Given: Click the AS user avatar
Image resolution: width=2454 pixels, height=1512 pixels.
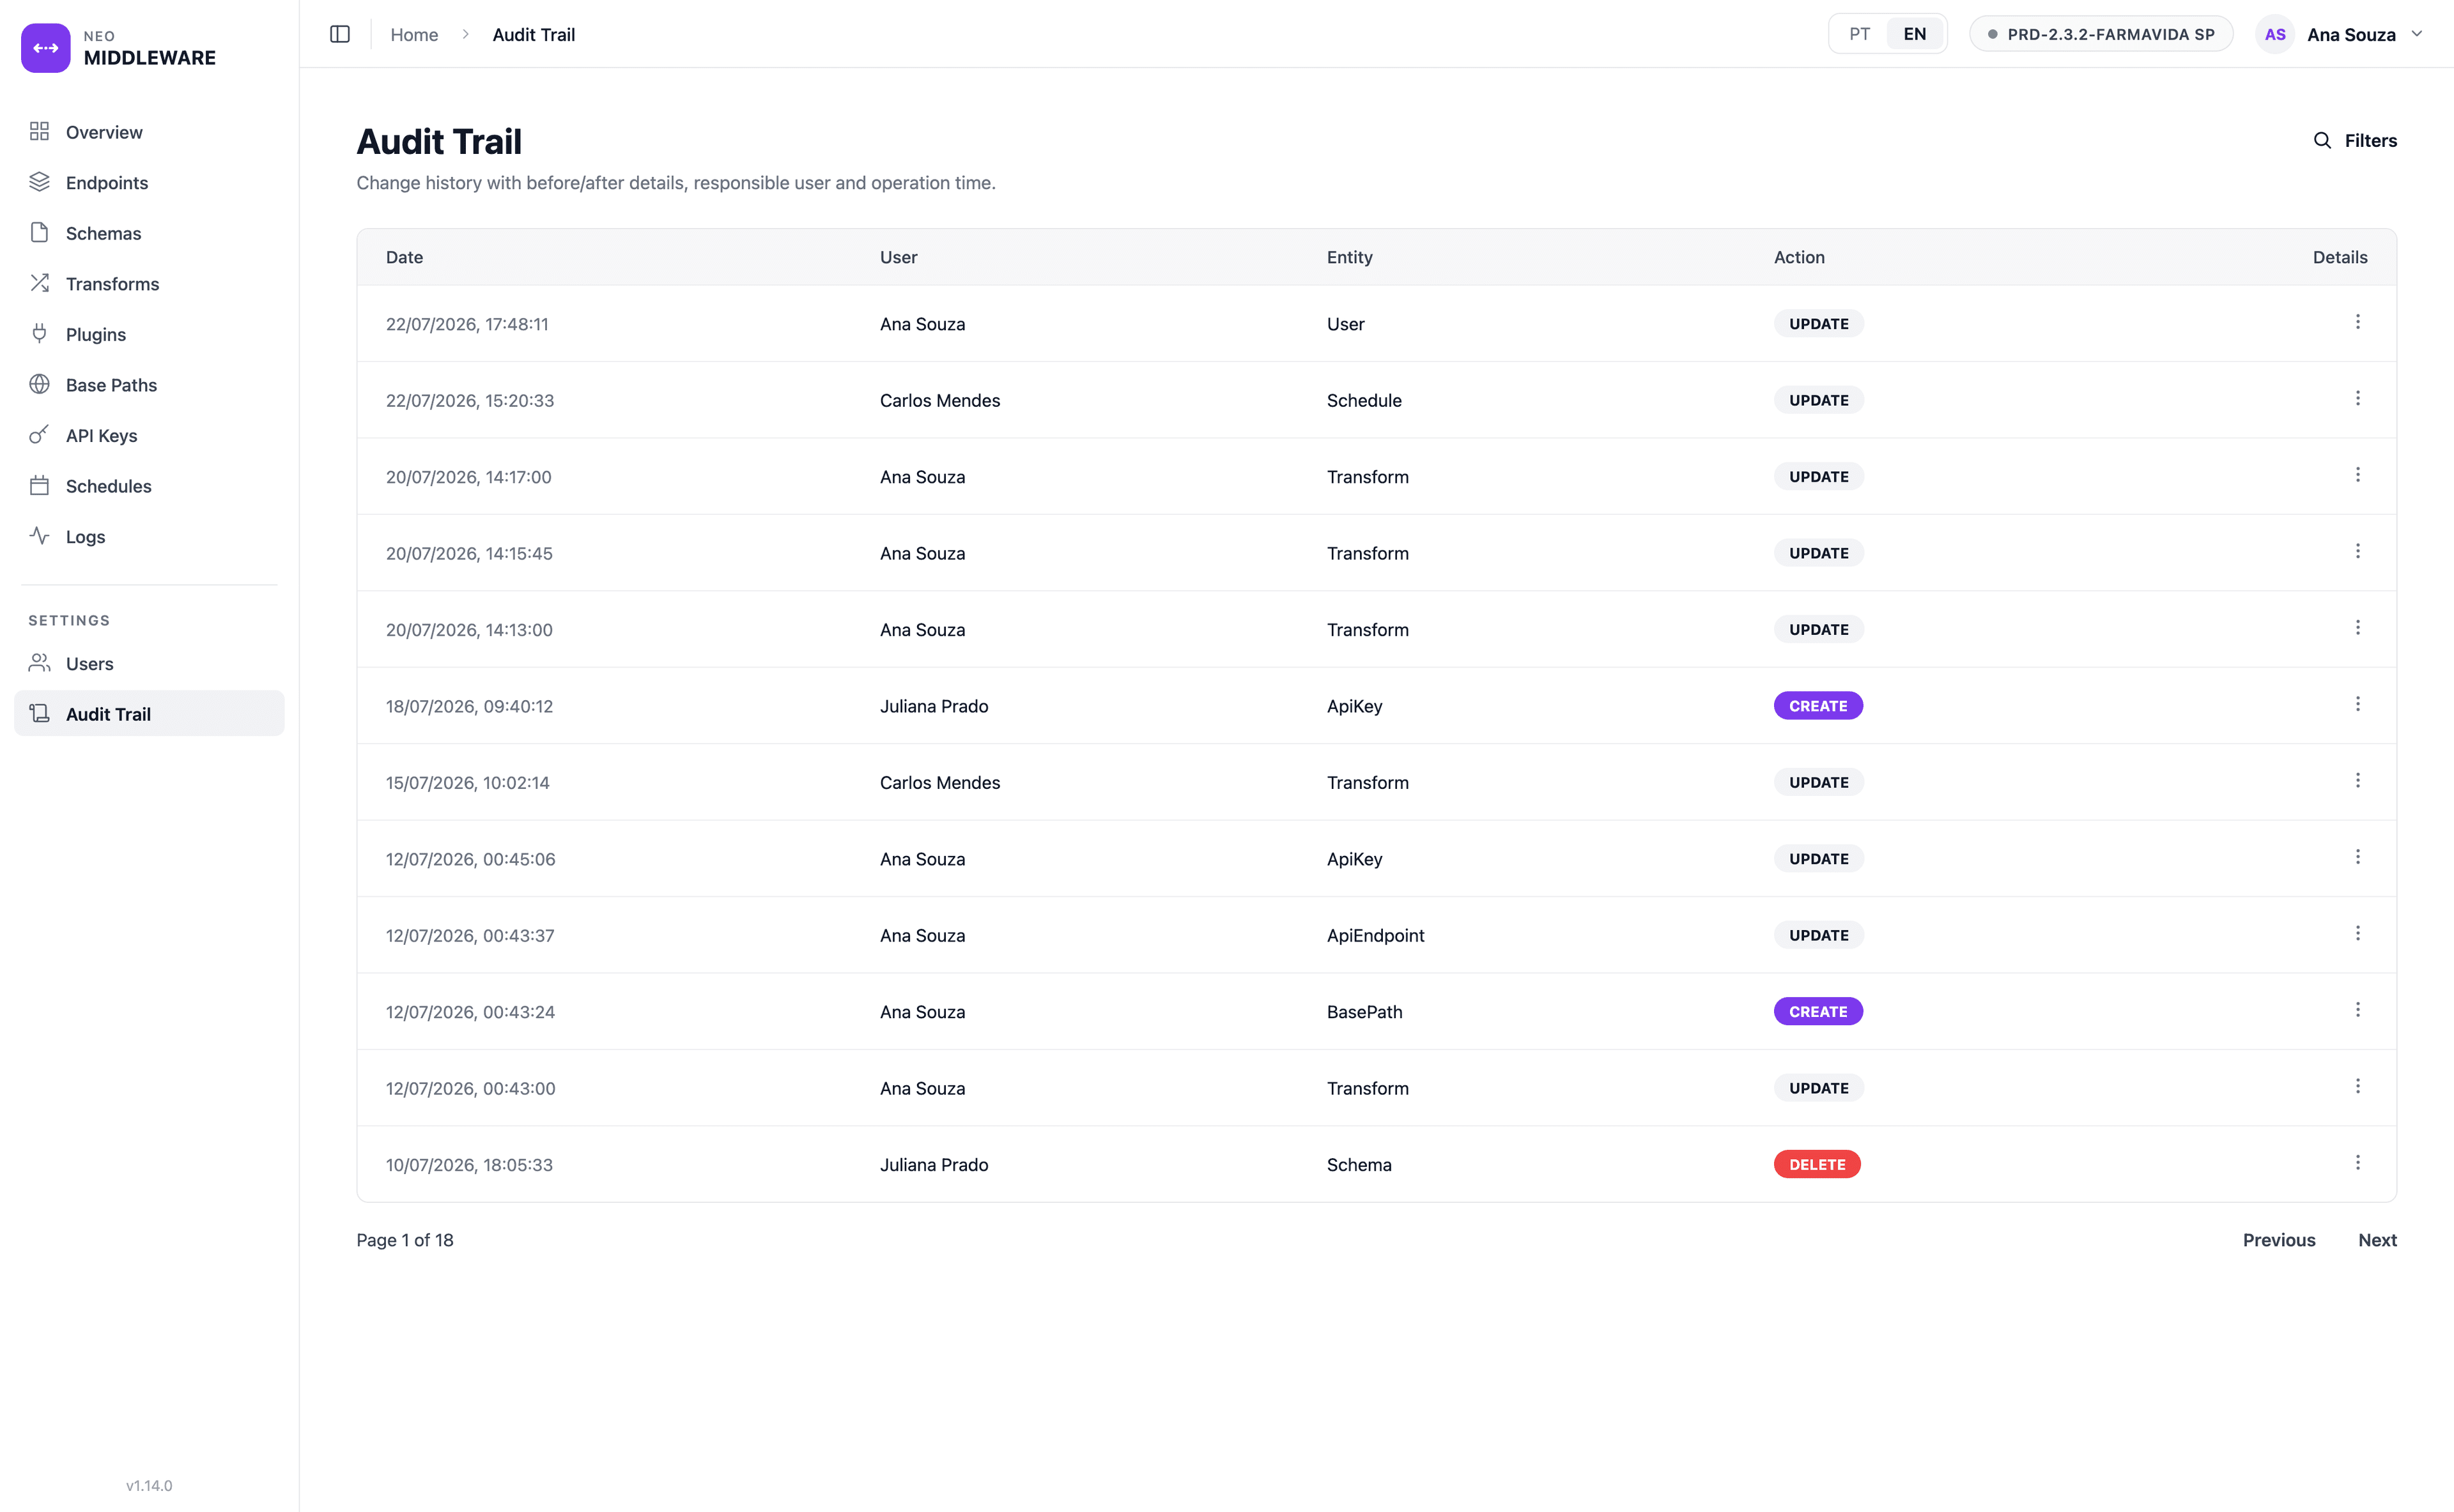Looking at the screenshot, I should [x=2275, y=34].
